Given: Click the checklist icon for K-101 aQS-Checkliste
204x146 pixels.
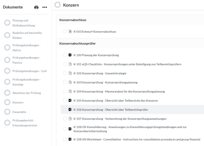Looking at the screenshot, I should click(x=70, y=64).
